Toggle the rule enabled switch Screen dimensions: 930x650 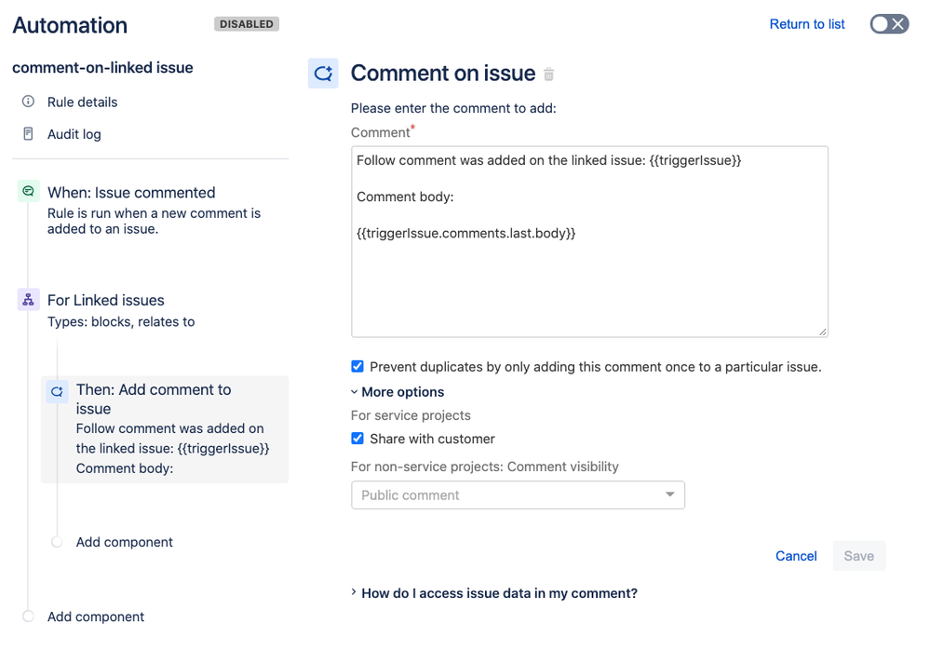(x=888, y=24)
